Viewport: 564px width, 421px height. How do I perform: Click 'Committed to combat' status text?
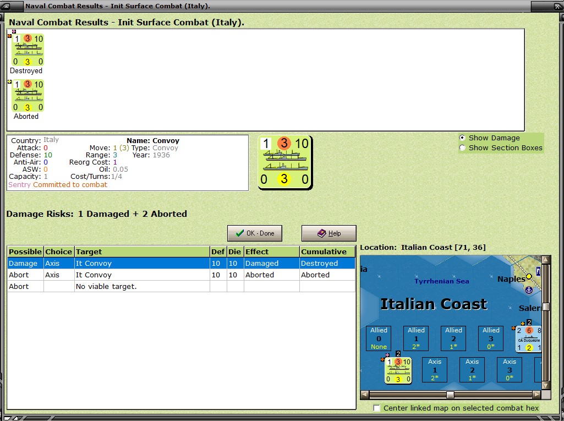[70, 184]
